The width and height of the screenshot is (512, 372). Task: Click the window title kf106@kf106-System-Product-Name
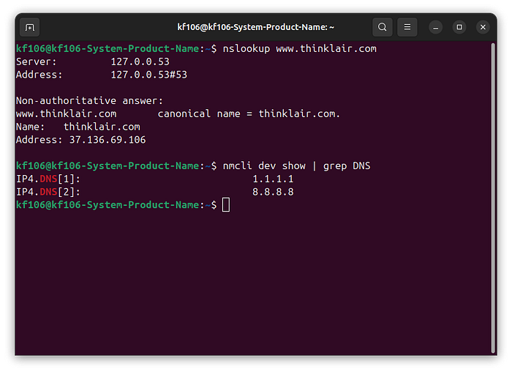pos(256,27)
